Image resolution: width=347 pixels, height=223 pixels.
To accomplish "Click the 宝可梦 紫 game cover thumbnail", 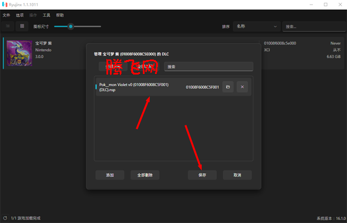I will tap(20, 53).
